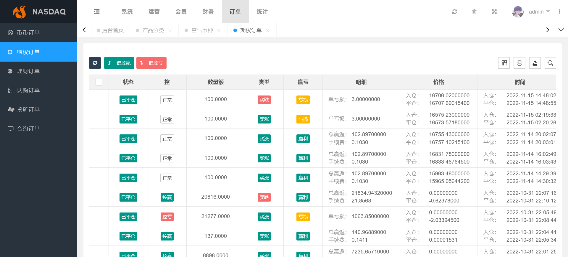This screenshot has height=257, width=568.
Task: Close the 空气币种 tab
Action: point(219,31)
